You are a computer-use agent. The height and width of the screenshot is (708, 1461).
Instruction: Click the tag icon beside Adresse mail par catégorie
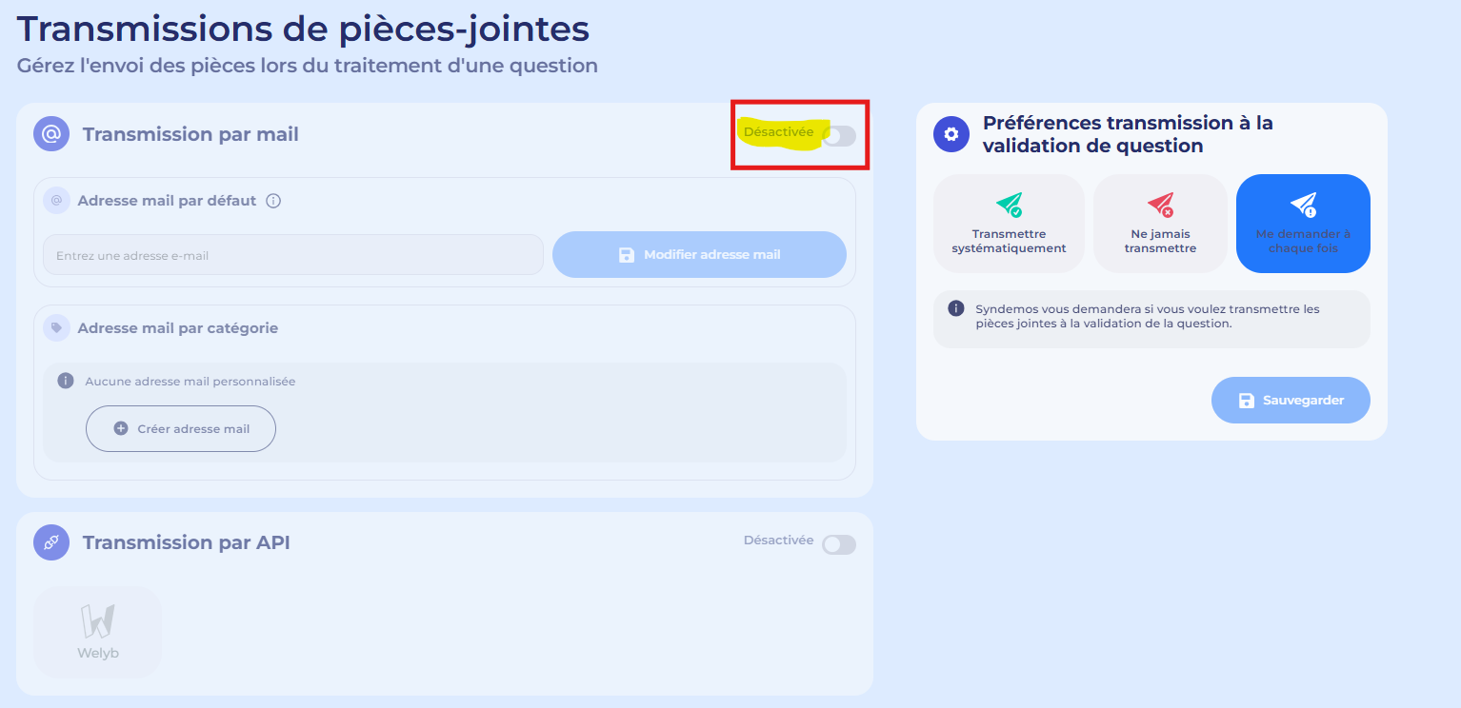(x=56, y=327)
